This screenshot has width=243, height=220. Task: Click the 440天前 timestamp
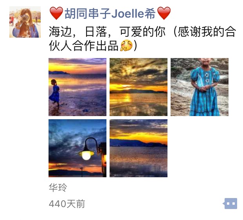(x=67, y=204)
